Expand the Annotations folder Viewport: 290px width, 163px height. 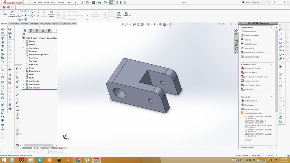coord(24,48)
